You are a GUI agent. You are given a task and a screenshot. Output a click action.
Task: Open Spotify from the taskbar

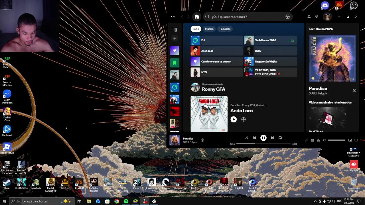click(x=126, y=201)
